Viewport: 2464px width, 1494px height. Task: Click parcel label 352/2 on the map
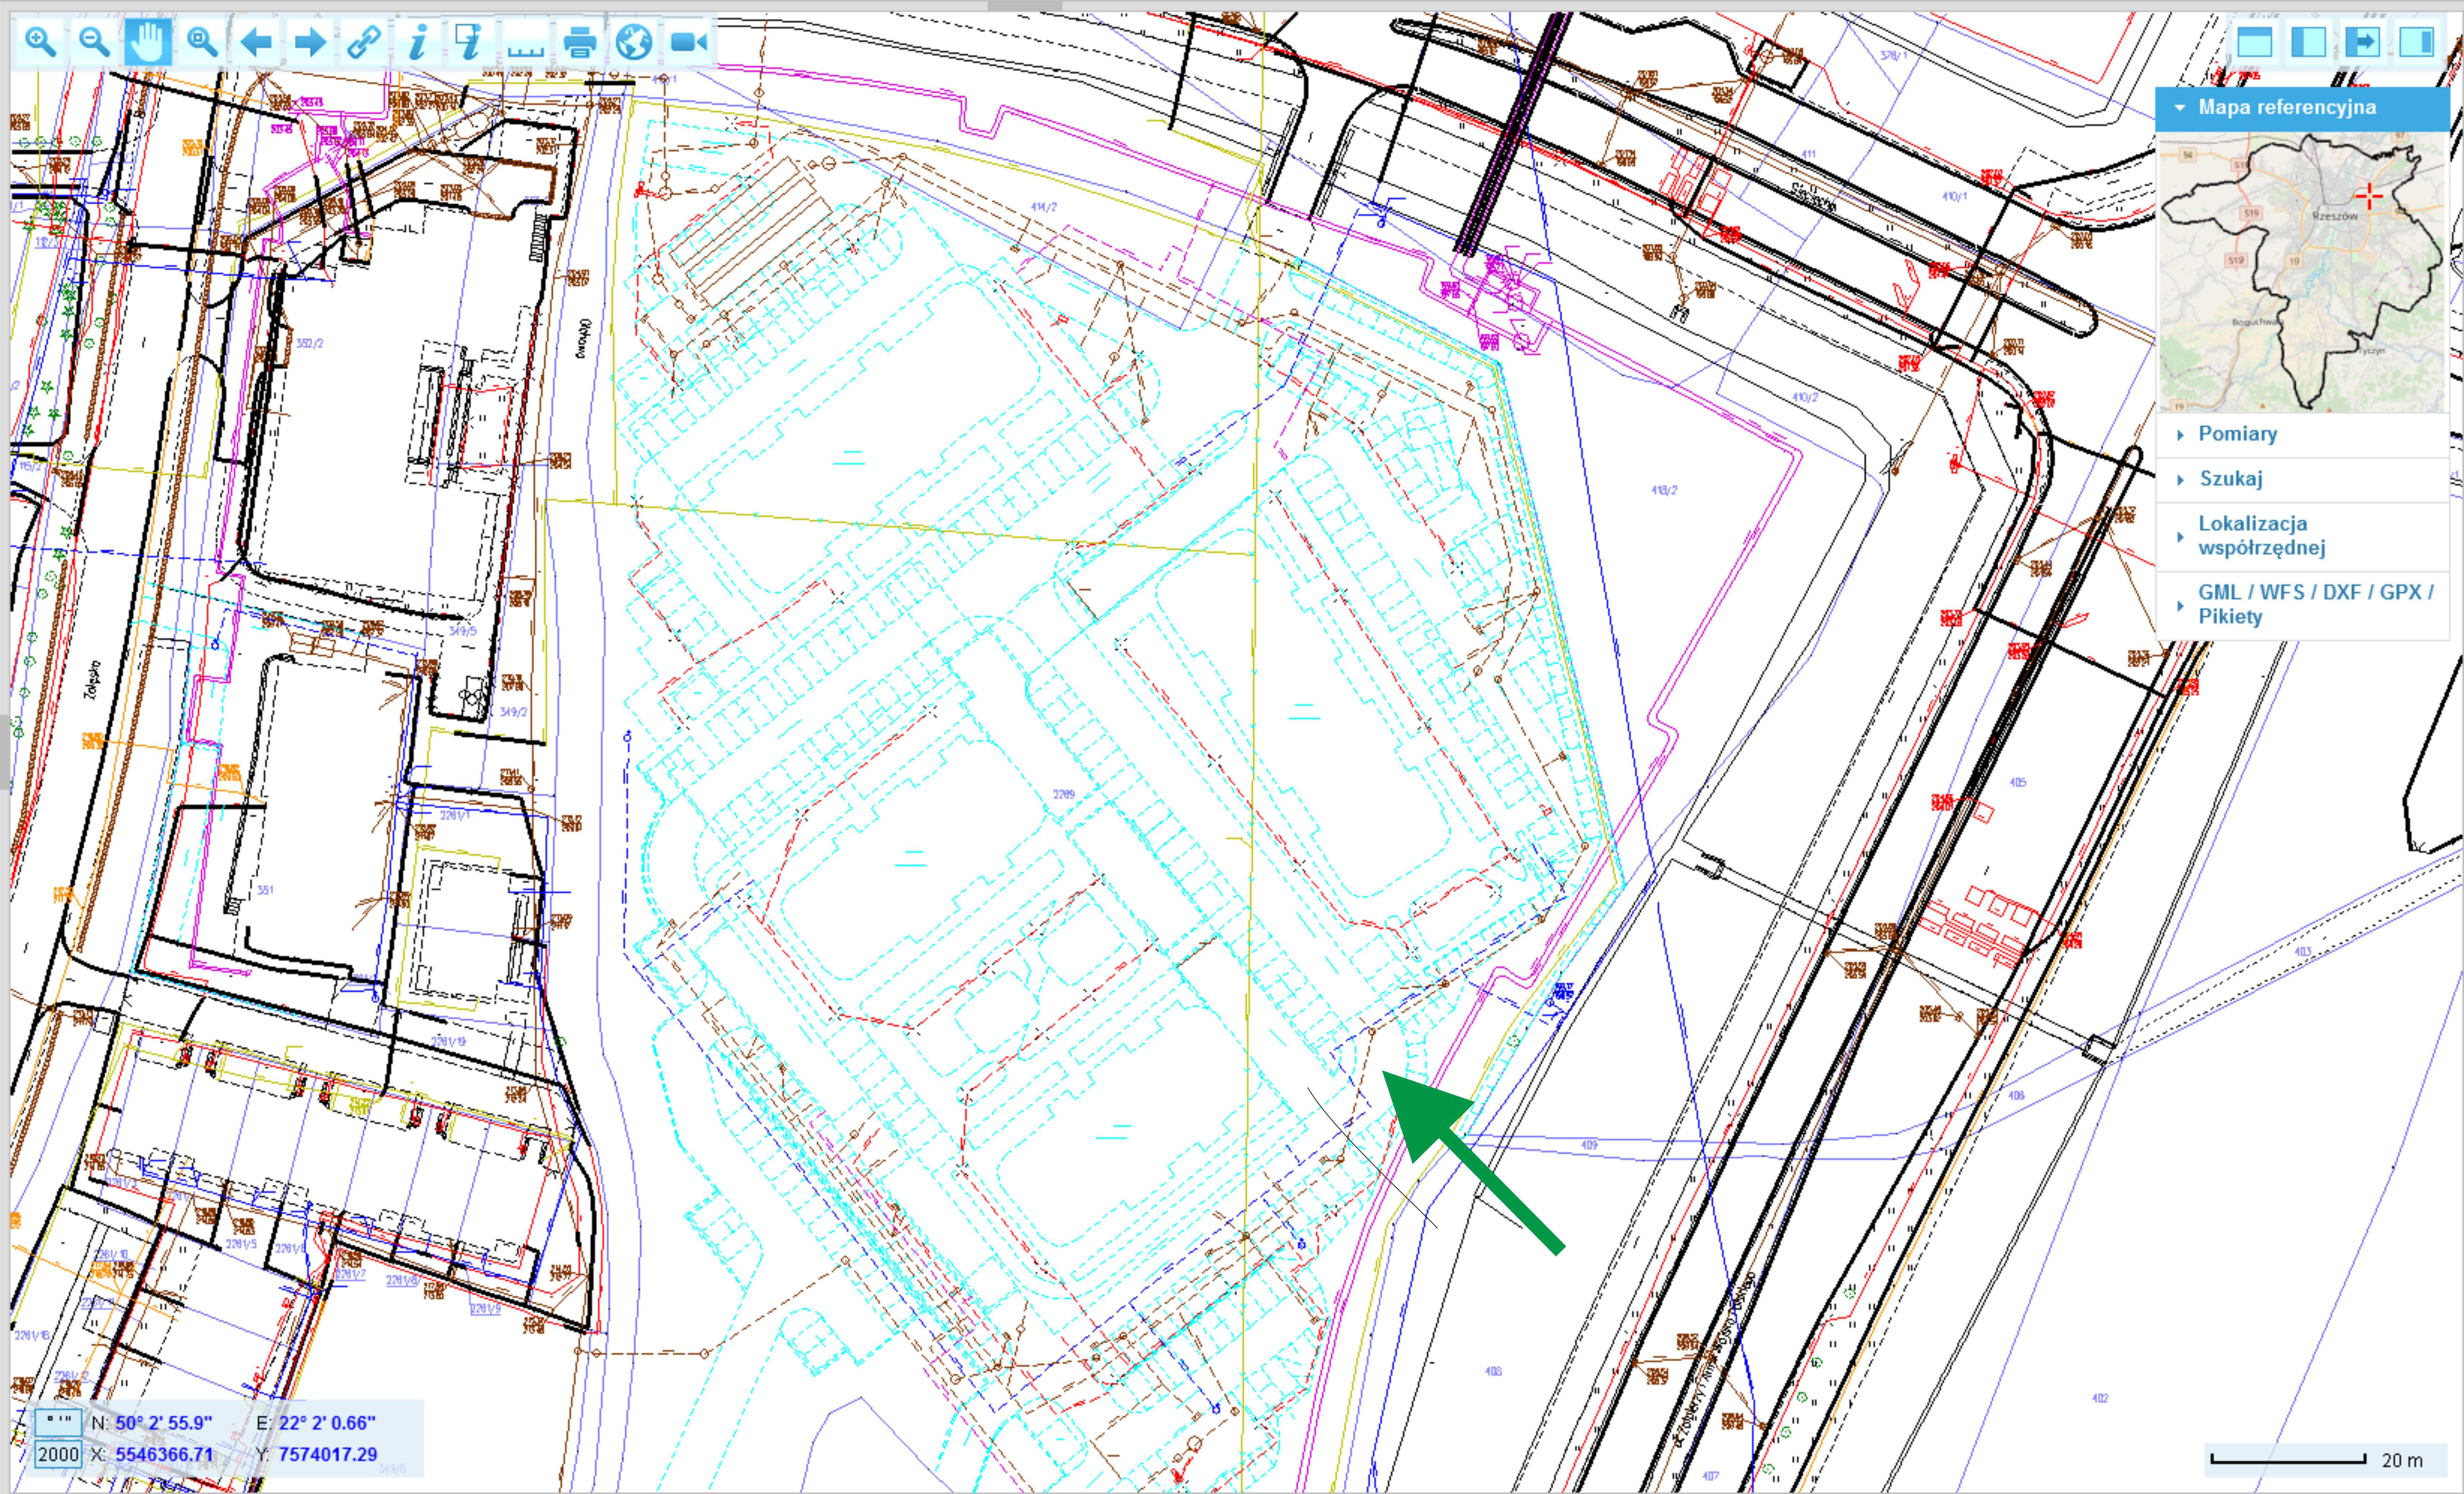click(x=310, y=343)
